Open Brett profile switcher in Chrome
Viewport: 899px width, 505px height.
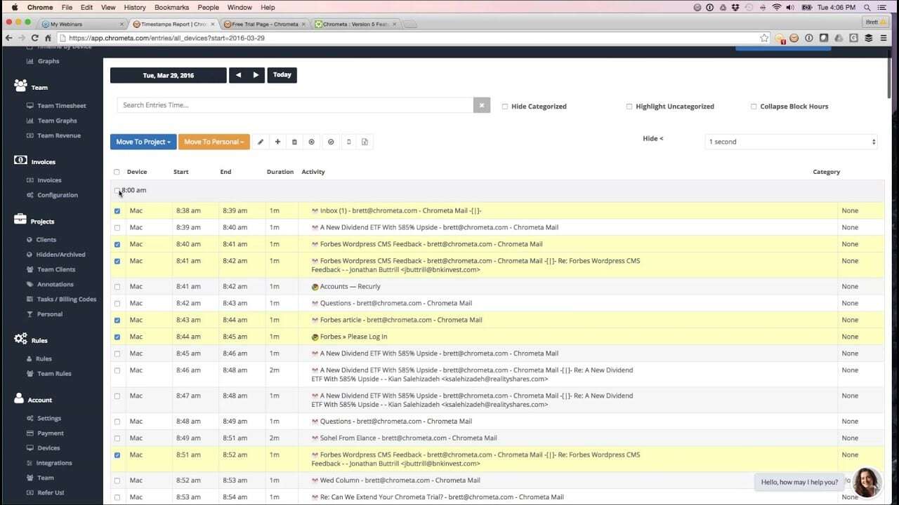tap(876, 22)
